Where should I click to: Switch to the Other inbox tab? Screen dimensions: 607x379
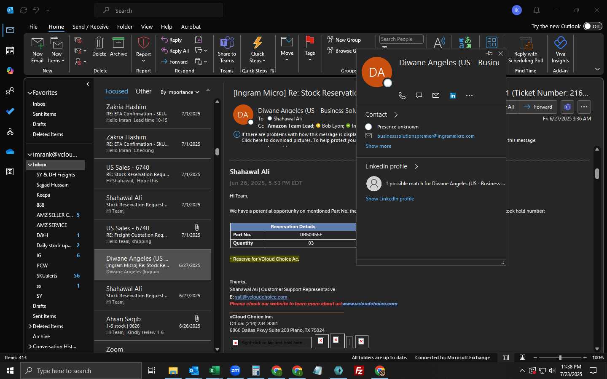(143, 91)
